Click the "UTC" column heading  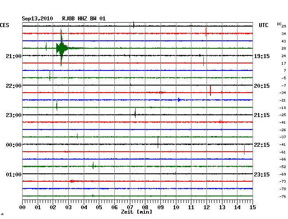tap(263, 25)
